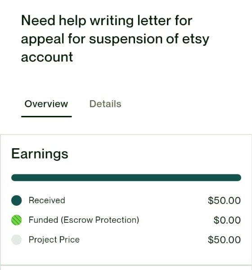This screenshot has height=270, width=252.
Task: Click the contract title about etsy appeal
Action: click(x=115, y=39)
